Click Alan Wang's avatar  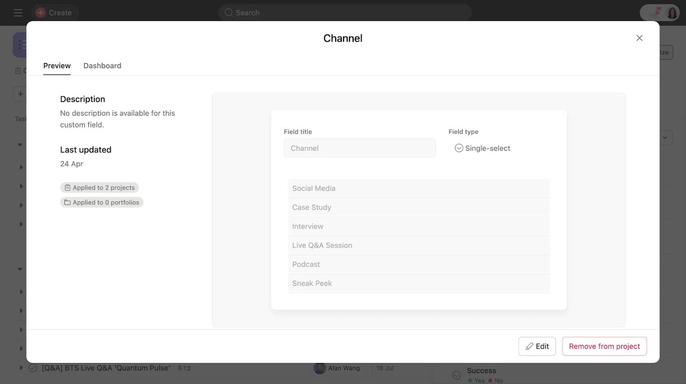pos(319,368)
